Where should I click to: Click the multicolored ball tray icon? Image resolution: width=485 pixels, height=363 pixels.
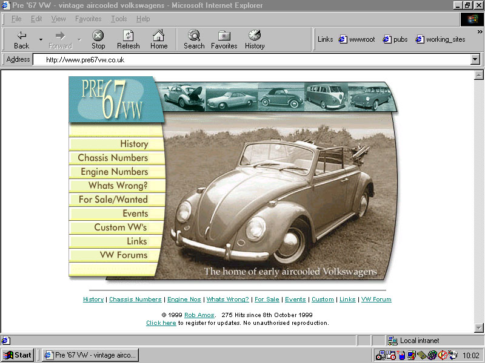tap(432, 355)
